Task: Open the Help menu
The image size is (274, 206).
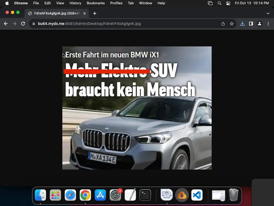Action: (x=161, y=3)
